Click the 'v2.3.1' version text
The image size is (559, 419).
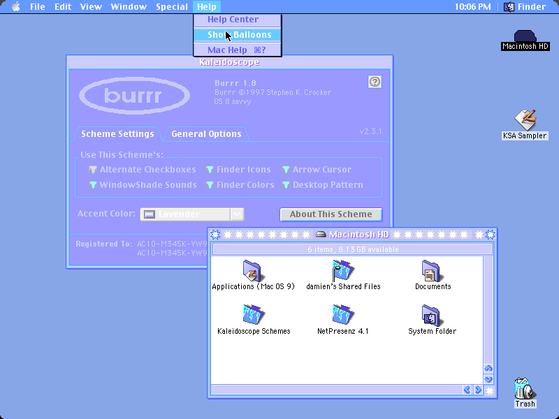(x=370, y=131)
